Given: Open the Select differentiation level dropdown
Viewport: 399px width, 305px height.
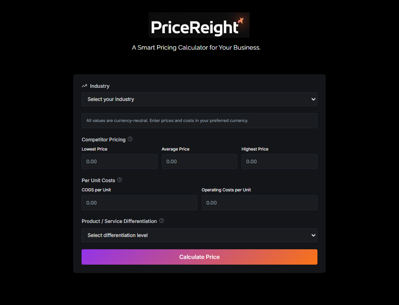Looking at the screenshot, I should point(199,235).
